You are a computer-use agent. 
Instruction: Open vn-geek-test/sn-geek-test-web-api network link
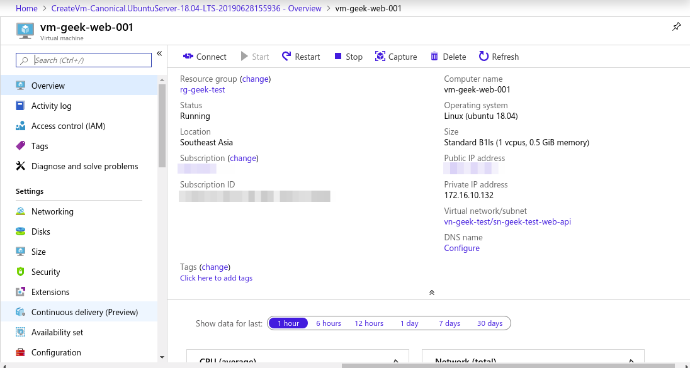point(507,221)
